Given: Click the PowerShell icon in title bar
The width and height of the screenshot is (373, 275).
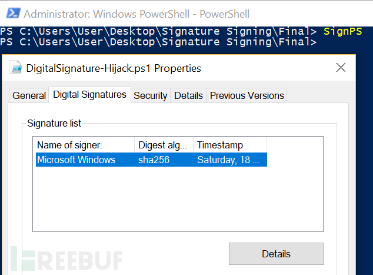Looking at the screenshot, I should [14, 14].
